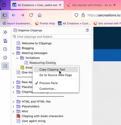Viewport: 121px width, 125px height.
Task: Select HTML and HTML-like folder row
Action: tap(36, 102)
